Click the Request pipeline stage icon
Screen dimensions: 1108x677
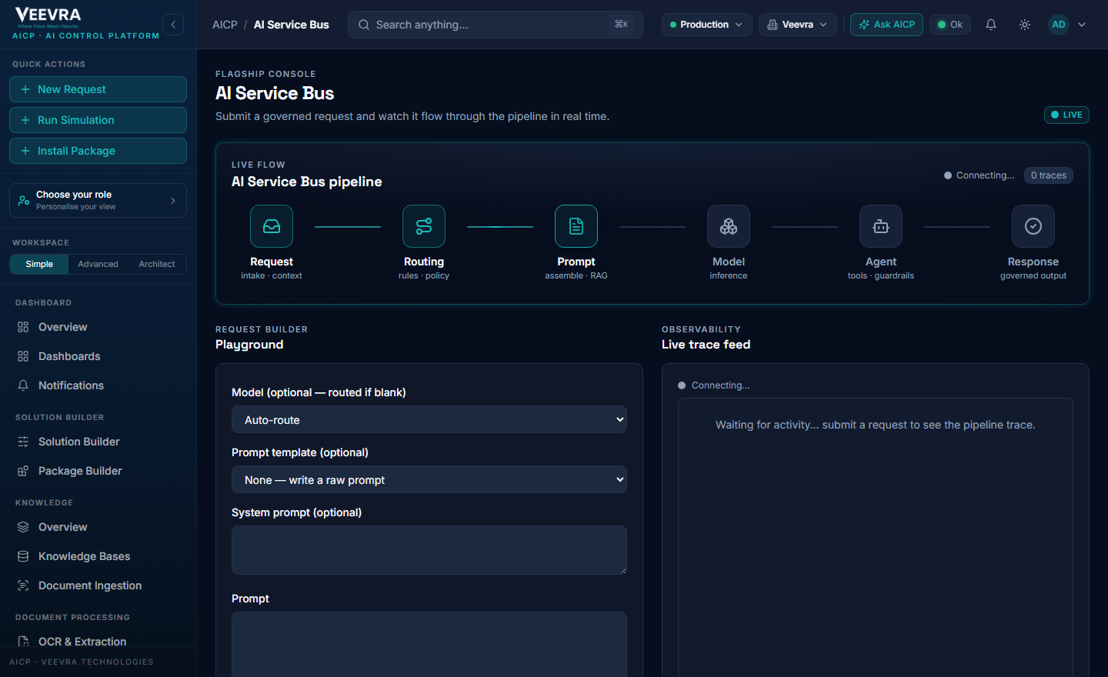click(272, 226)
